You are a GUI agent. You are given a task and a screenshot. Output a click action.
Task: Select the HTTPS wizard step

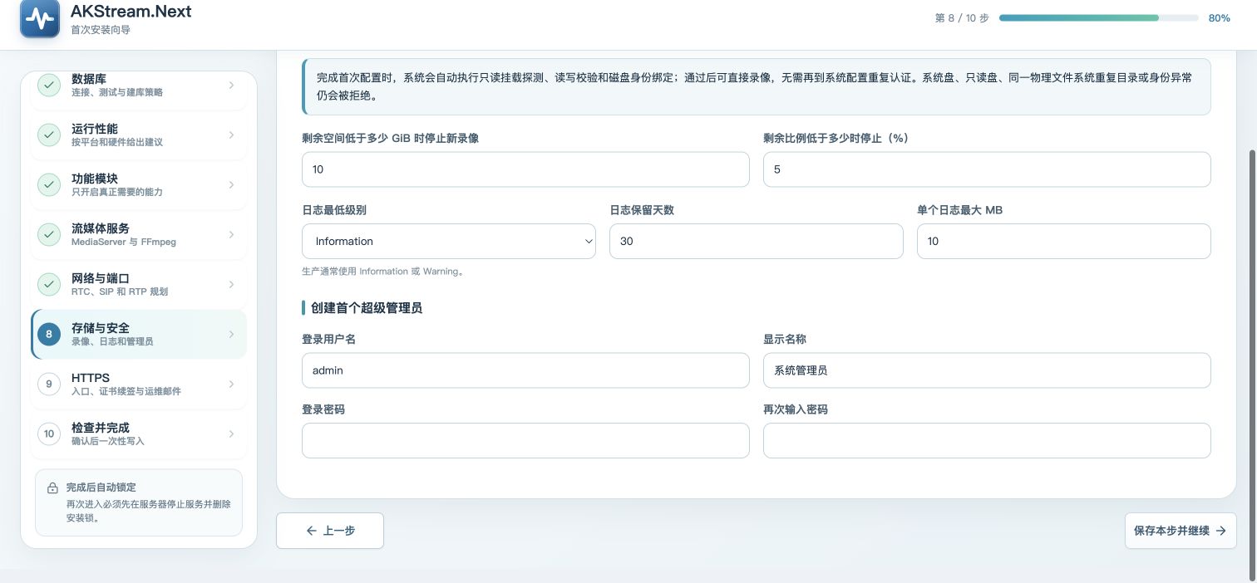click(x=139, y=384)
